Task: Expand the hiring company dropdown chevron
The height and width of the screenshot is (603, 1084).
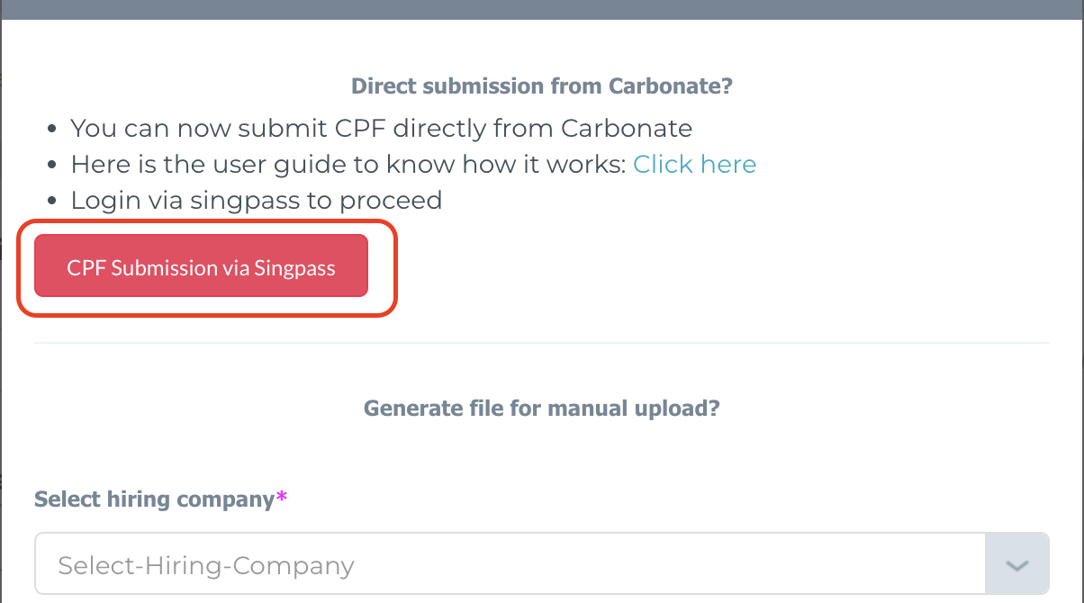Action: pyautogui.click(x=1016, y=566)
